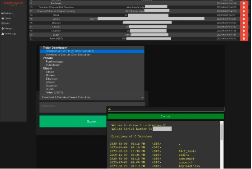Focus the command input containing dir

click(166, 110)
